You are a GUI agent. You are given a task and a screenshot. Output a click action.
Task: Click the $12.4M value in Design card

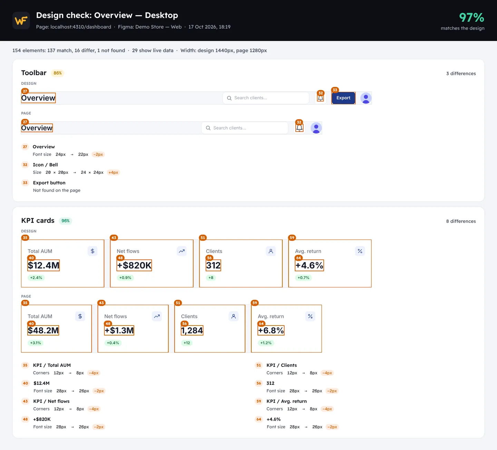pyautogui.click(x=44, y=265)
